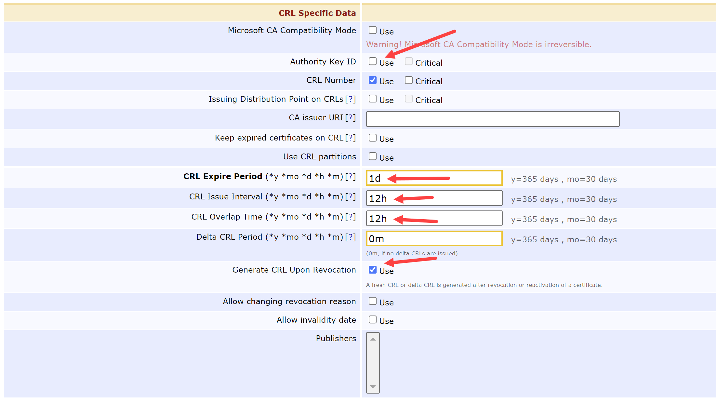Mark CRL Number as Critical
The width and height of the screenshot is (716, 403).
tap(409, 80)
